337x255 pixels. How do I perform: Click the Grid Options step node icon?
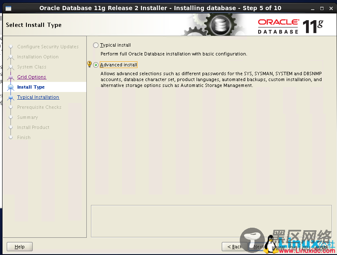[x=10, y=77]
